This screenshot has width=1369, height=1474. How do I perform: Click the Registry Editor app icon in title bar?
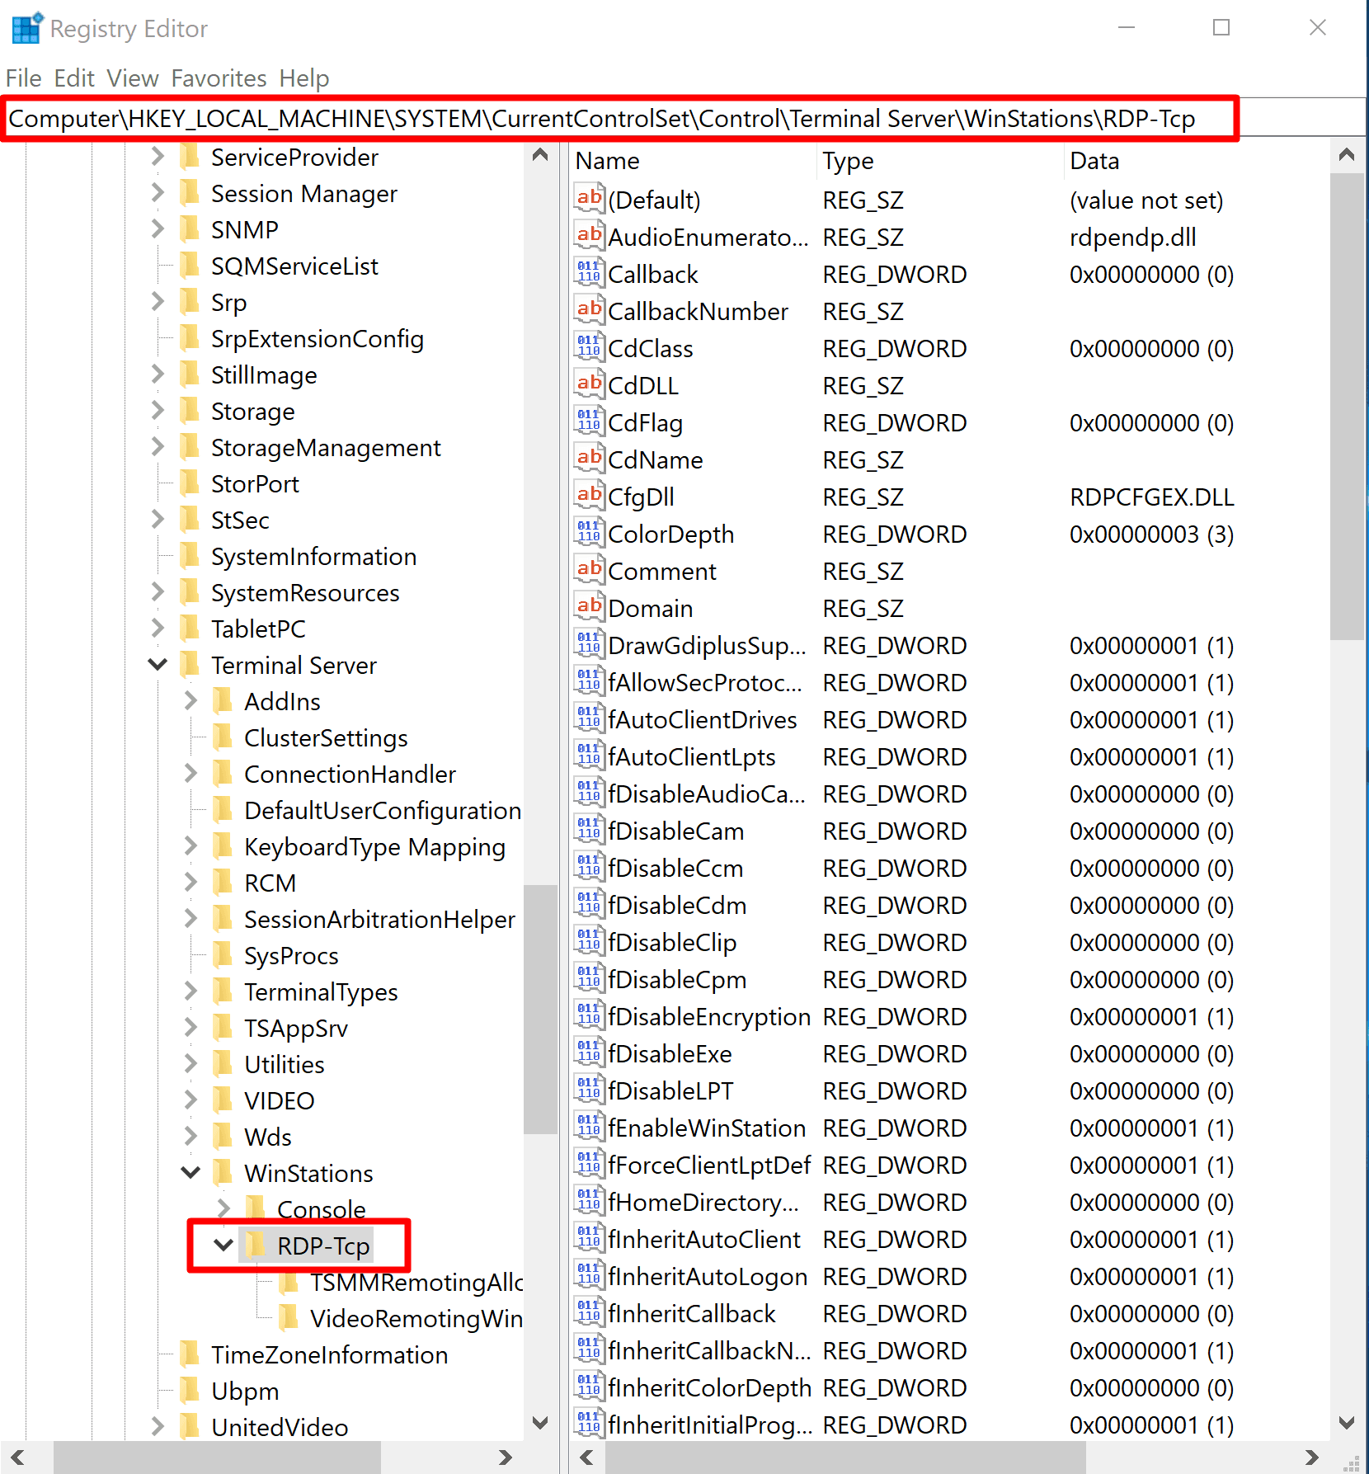click(x=26, y=29)
